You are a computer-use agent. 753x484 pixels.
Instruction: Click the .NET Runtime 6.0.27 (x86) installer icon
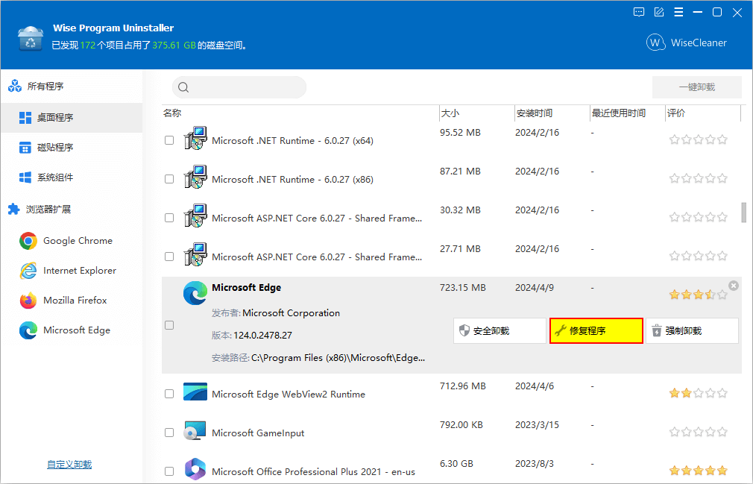coord(195,177)
